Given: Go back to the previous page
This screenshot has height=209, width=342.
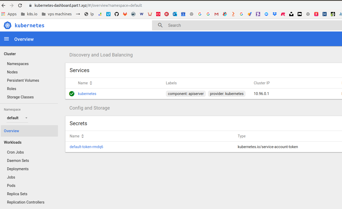Looking at the screenshot, I should 3,5.
